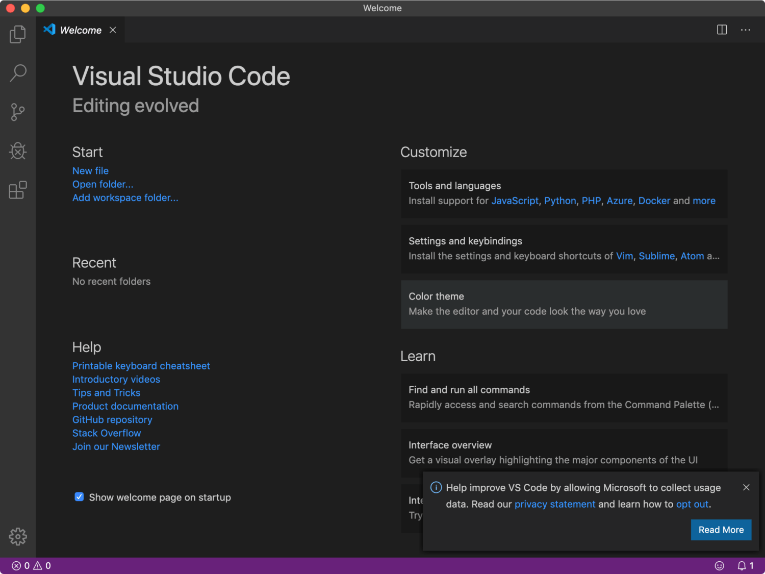Install Docker support link
This screenshot has height=574, width=765.
(x=654, y=201)
